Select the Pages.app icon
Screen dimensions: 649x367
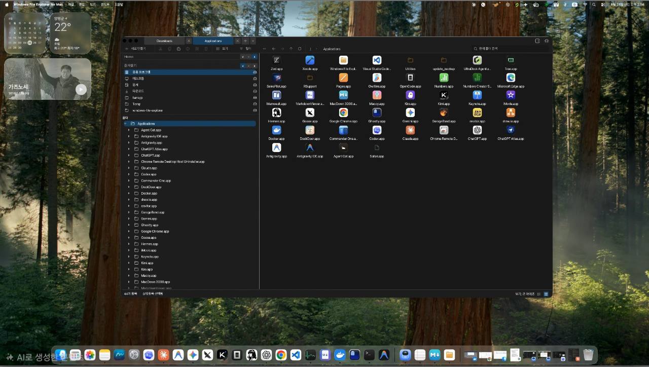[x=343, y=78]
